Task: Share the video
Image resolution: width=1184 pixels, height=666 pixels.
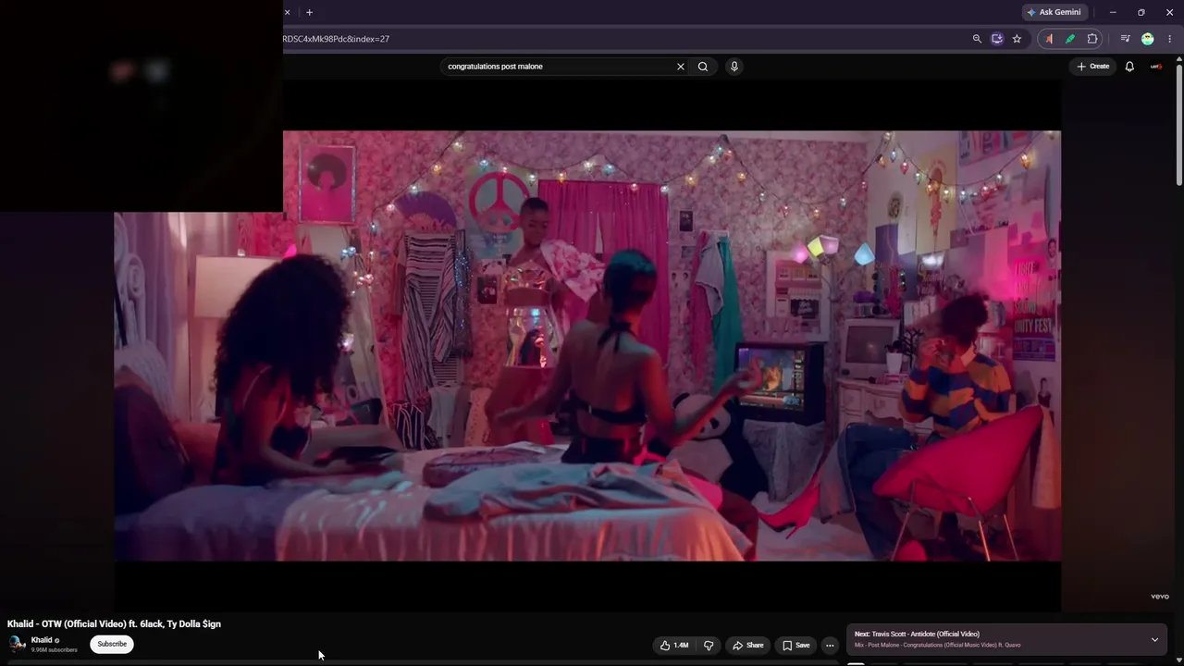Action: click(747, 646)
